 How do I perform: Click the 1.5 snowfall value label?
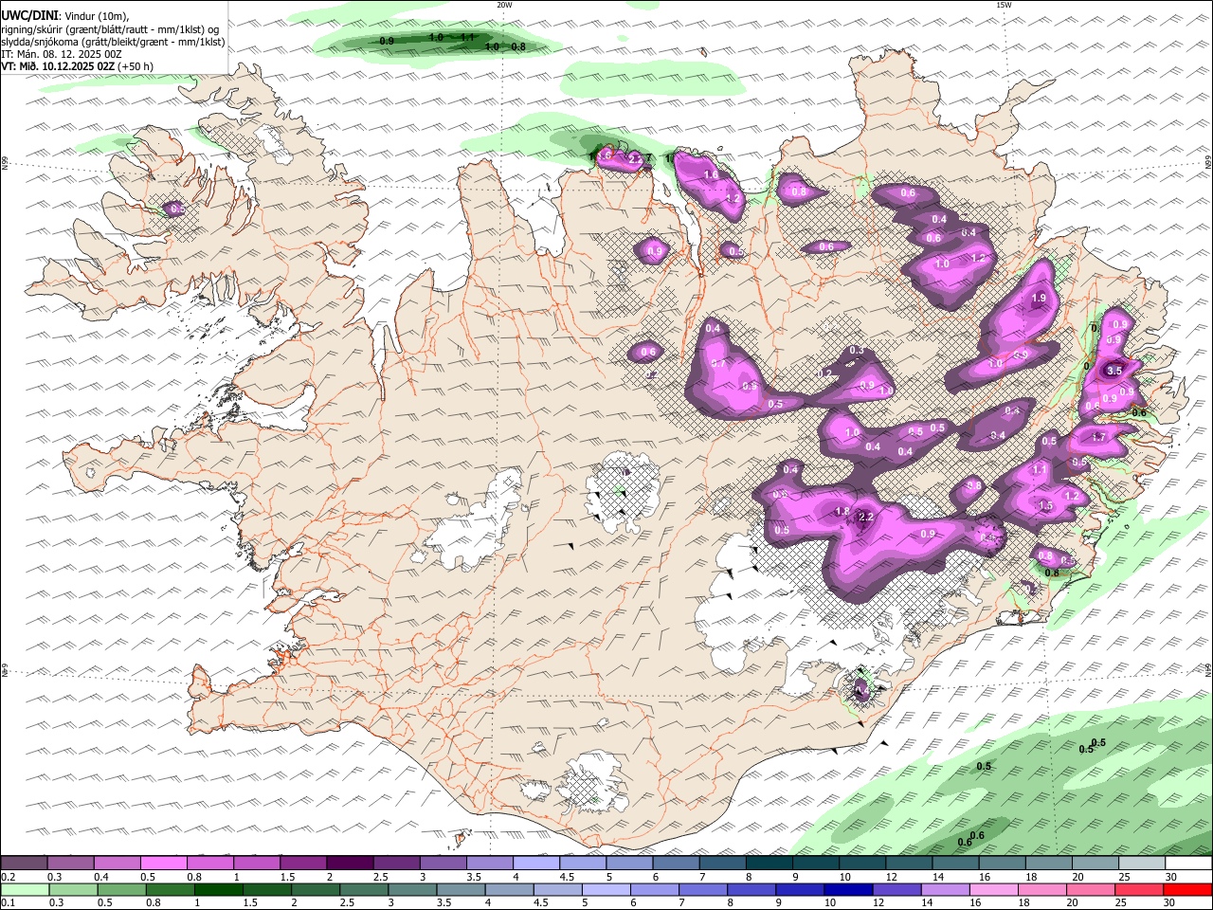click(x=1045, y=506)
